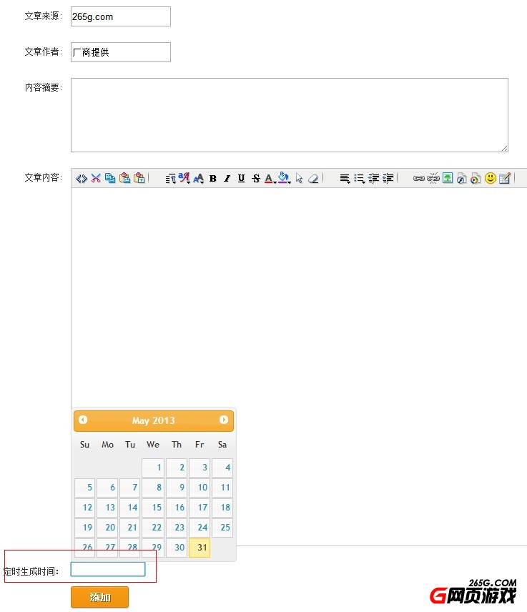Click the Paste icon
Viewport: 527px width, 612px height.
point(124,178)
